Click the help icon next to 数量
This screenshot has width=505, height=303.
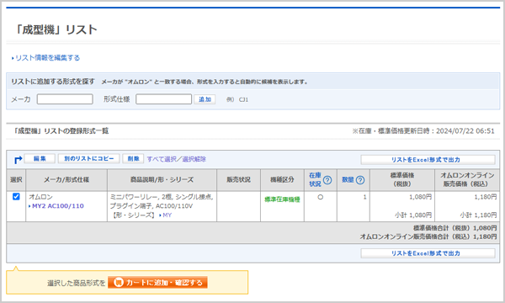(x=360, y=180)
